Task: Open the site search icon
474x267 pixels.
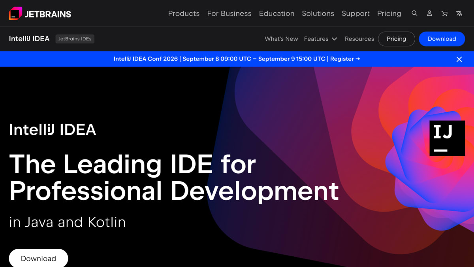Action: pos(414,13)
